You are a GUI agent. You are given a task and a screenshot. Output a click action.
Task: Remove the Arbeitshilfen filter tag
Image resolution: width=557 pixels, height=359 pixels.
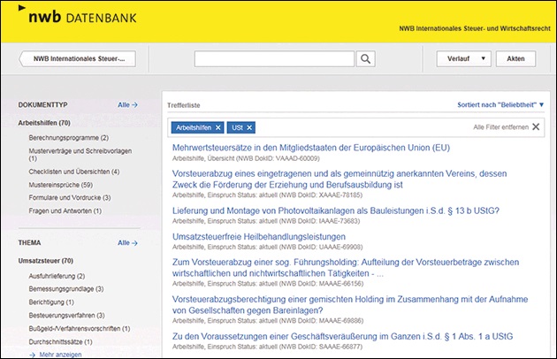[x=217, y=127]
